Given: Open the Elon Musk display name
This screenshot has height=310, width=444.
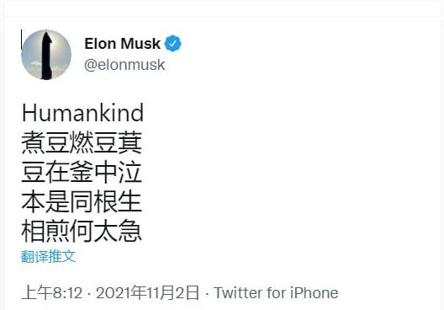Looking at the screenshot, I should point(123,44).
